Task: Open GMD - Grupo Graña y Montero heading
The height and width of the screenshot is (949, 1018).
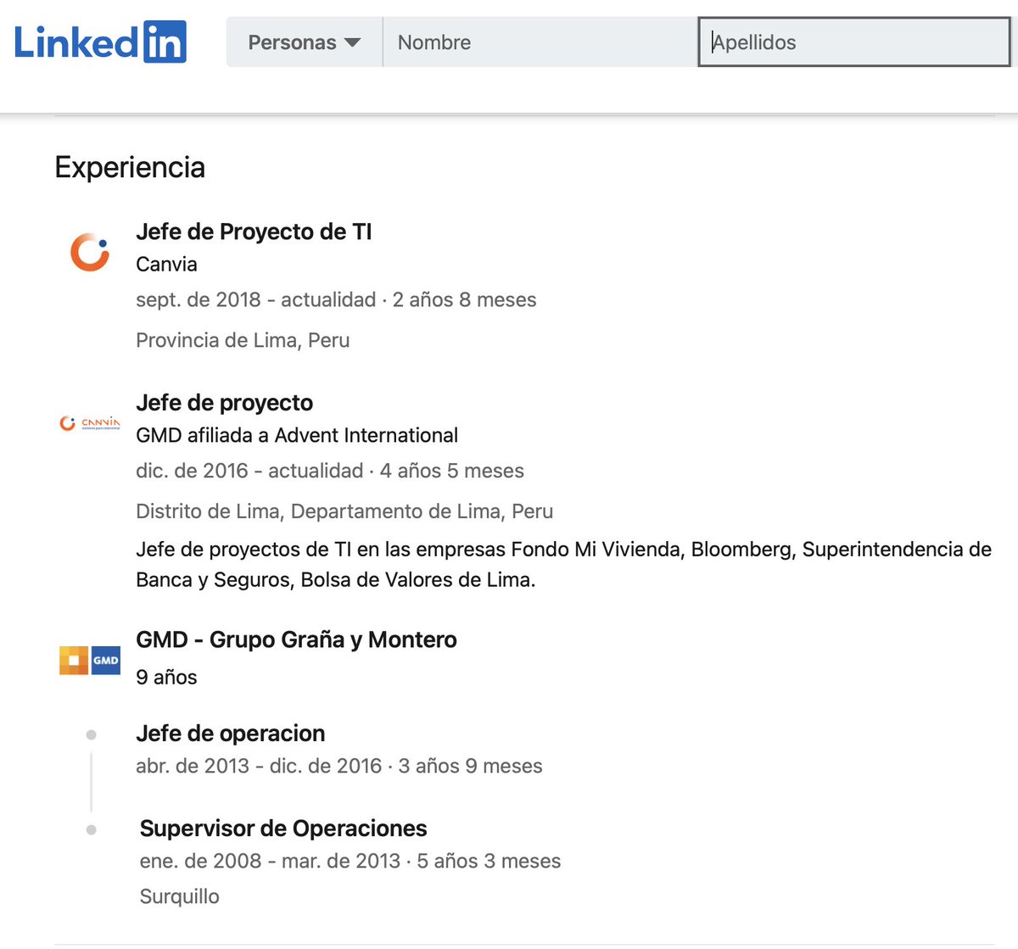Action: coord(296,639)
